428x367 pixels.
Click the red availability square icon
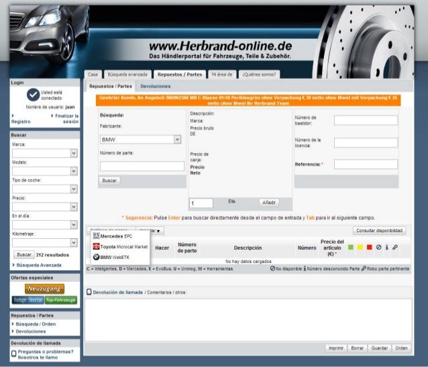point(369,248)
